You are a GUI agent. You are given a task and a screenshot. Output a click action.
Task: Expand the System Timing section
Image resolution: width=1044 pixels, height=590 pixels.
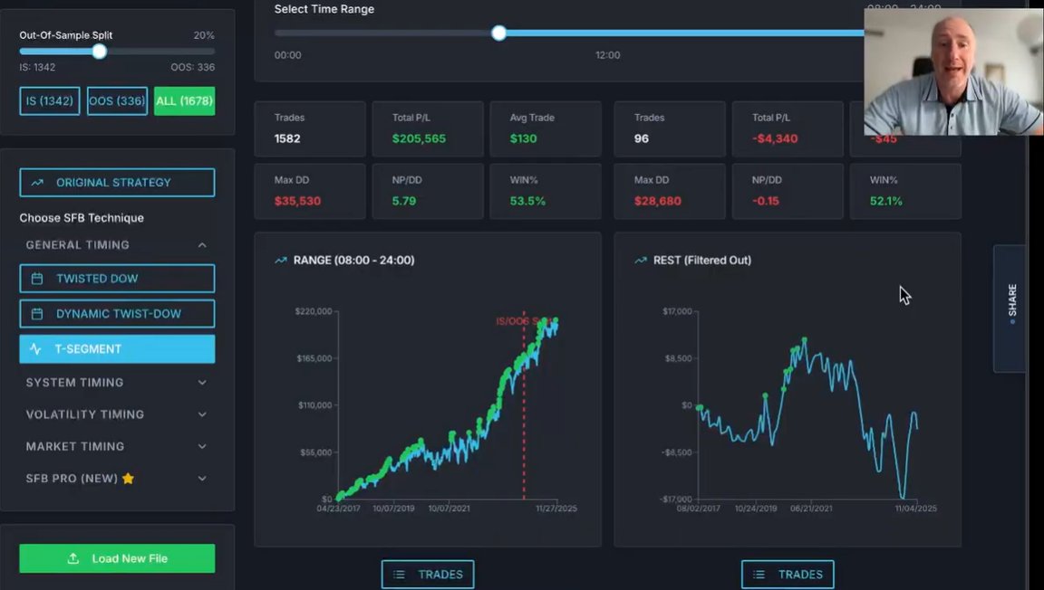tap(117, 383)
